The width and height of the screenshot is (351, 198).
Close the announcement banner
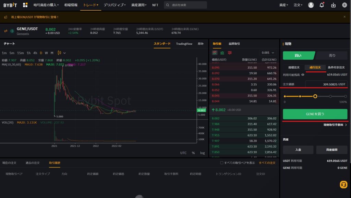pos(344,17)
